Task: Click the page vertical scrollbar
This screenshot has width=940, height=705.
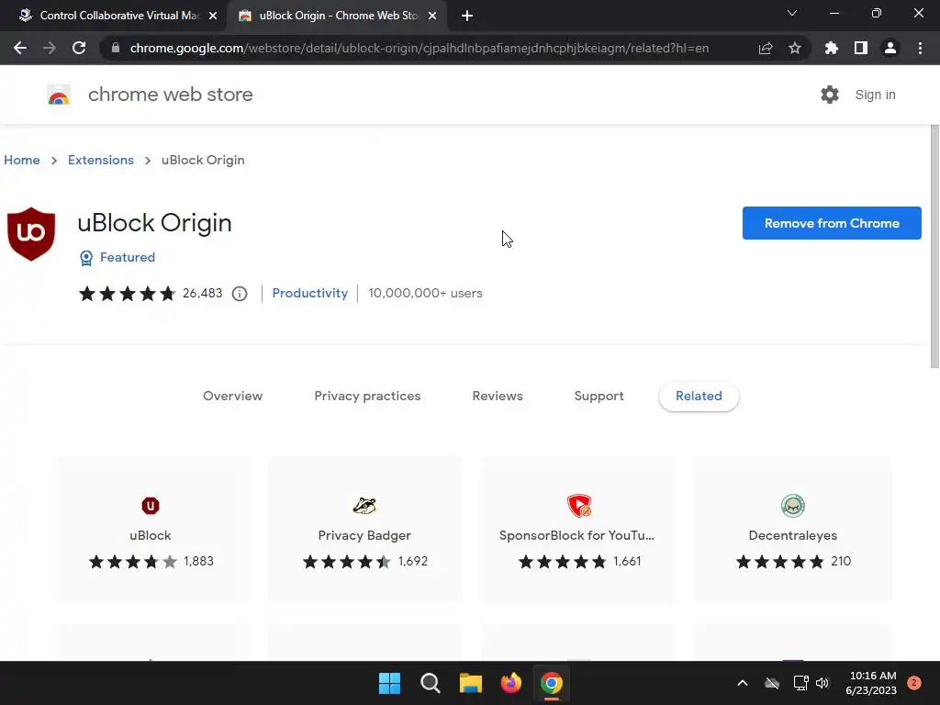Action: click(x=934, y=246)
